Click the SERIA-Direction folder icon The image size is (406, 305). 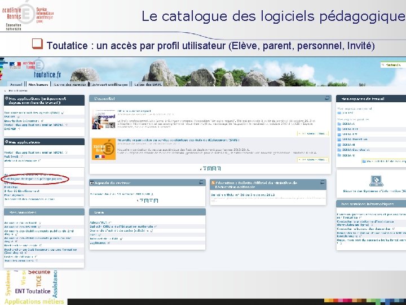339,140
